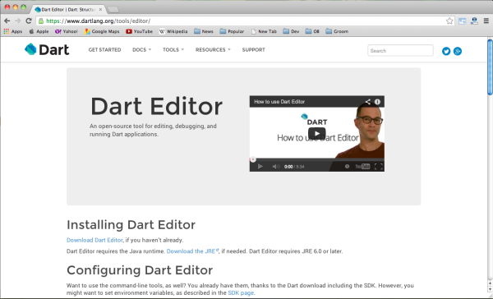Screen dimensions: 493x299
Task: Open the Wikipedia bookmark
Action: coord(173,31)
